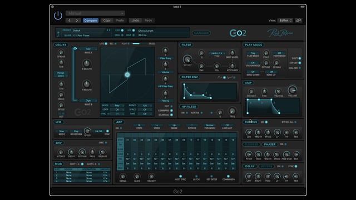
Task: Click the HP Filter Freq knob
Action: coord(232,111)
